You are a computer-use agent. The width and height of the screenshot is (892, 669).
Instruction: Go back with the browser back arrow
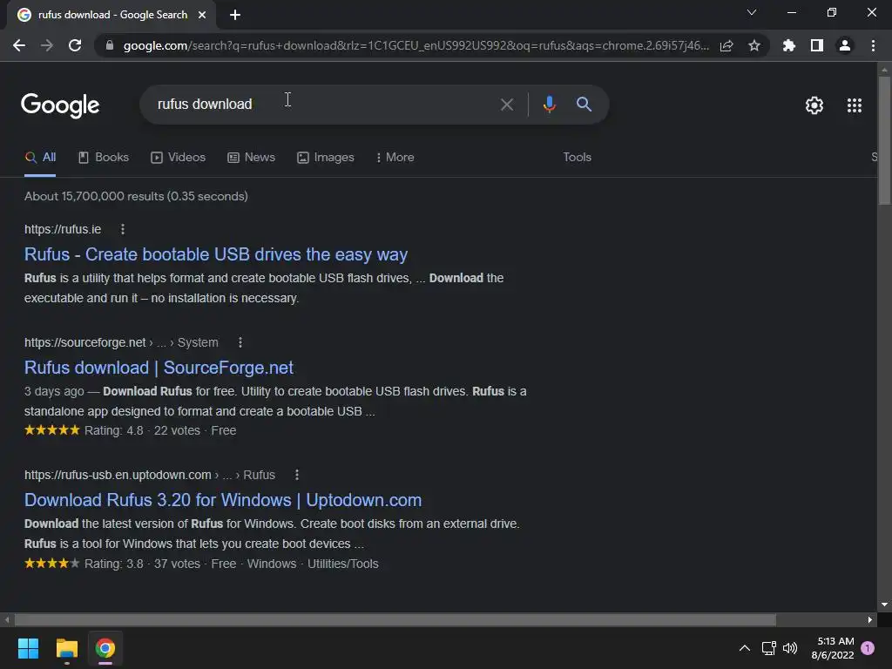(19, 45)
